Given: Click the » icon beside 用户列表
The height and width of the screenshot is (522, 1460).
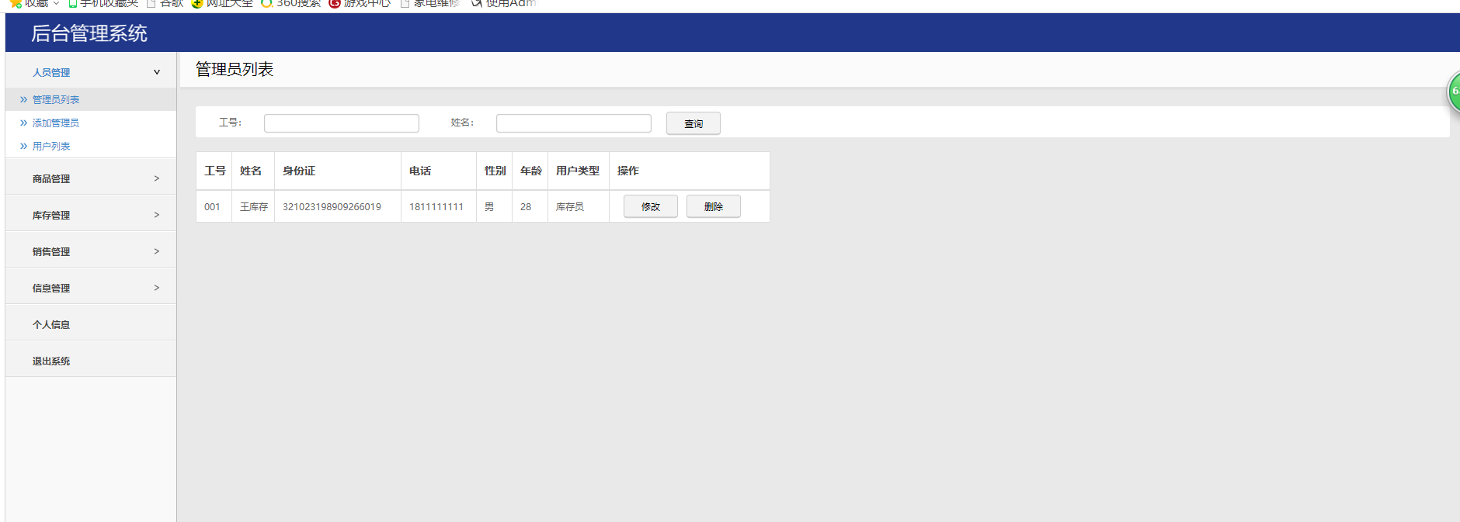Looking at the screenshot, I should coord(23,146).
